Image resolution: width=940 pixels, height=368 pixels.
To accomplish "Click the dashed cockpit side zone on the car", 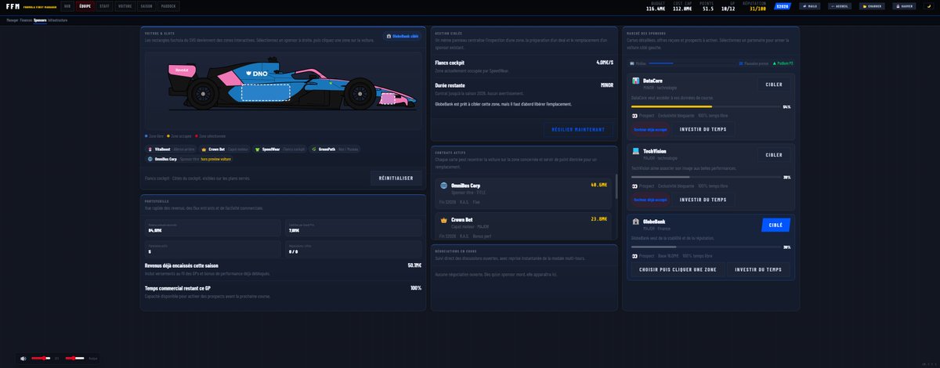I will 266,92.
